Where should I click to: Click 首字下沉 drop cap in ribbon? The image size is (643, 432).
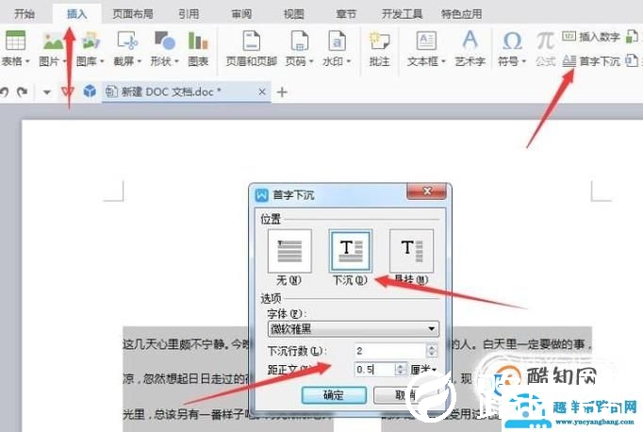[x=591, y=61]
